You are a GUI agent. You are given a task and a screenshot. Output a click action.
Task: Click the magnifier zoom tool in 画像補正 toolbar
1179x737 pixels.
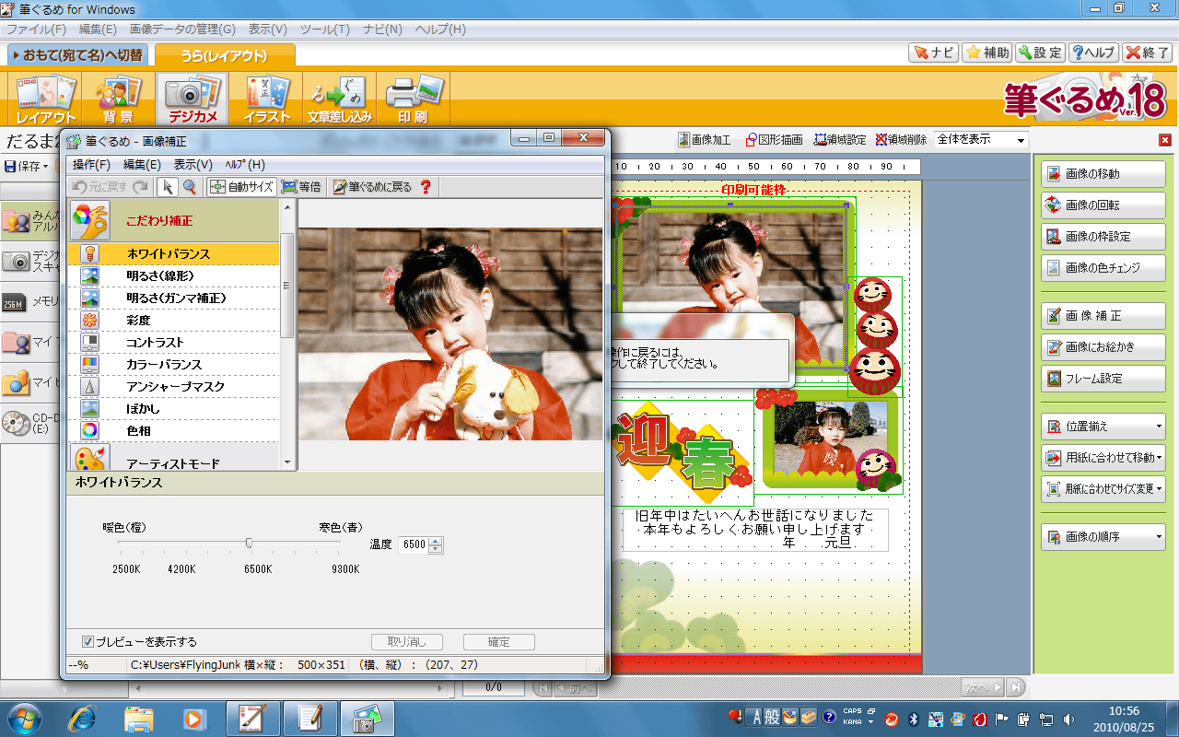pos(189,187)
